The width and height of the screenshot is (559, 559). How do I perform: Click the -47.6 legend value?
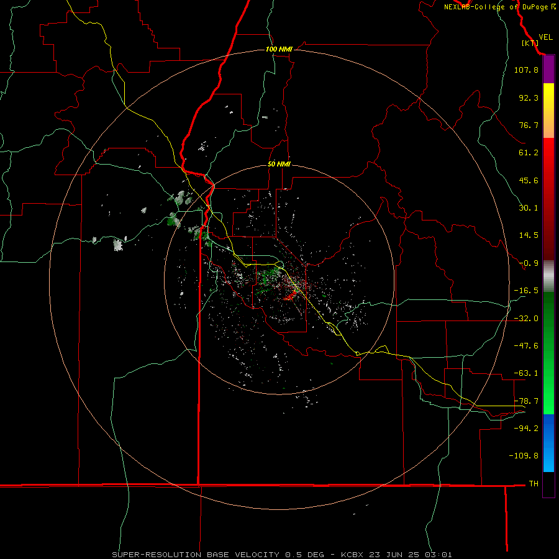coord(526,346)
